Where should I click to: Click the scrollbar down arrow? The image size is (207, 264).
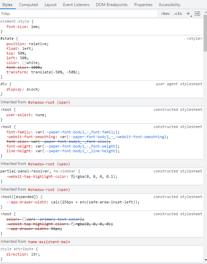(205, 260)
